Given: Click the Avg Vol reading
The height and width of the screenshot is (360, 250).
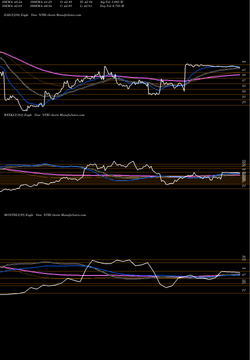Looking at the screenshot, I should click(x=111, y=2).
